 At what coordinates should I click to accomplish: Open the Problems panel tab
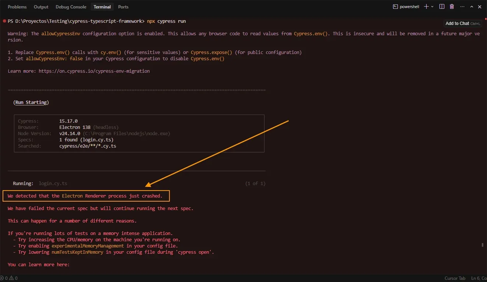[17, 7]
